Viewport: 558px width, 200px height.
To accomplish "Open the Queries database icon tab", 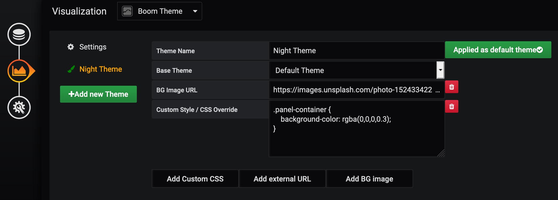I will click(19, 34).
